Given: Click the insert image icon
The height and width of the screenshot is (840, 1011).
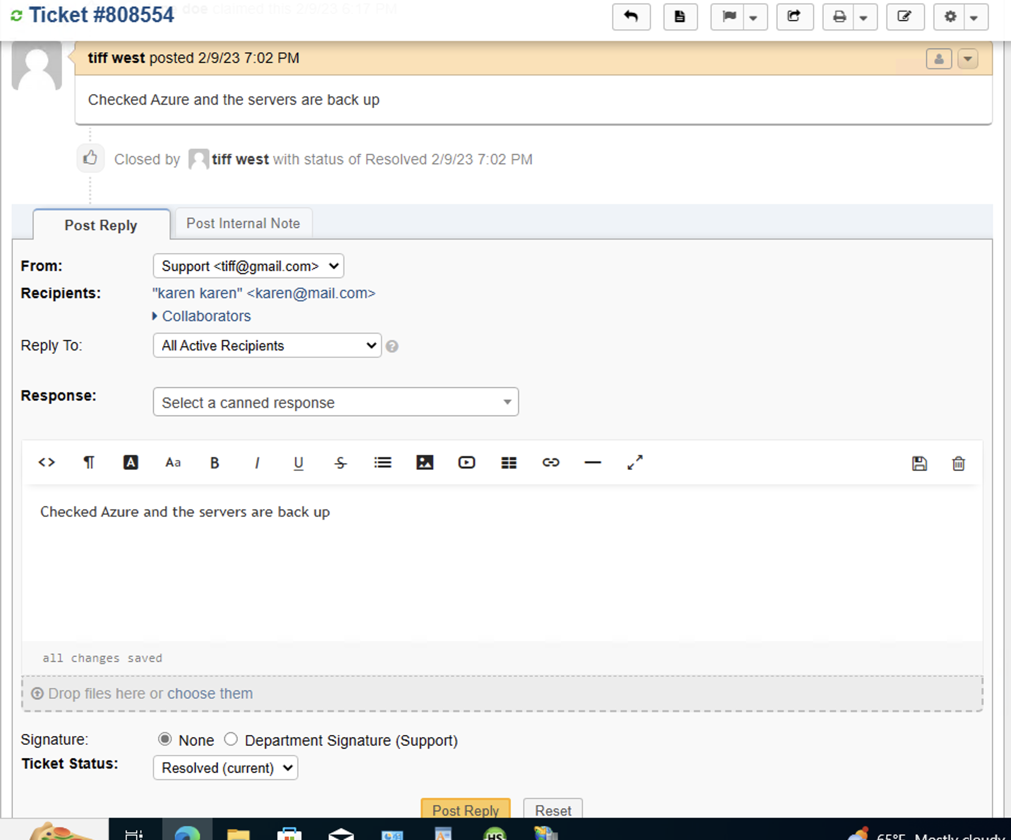Looking at the screenshot, I should pyautogui.click(x=424, y=462).
